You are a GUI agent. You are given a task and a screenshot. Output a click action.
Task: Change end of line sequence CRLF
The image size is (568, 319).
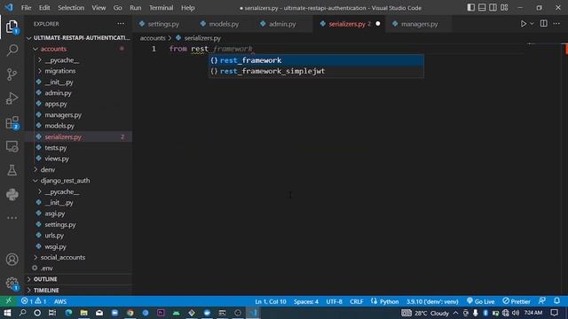[x=357, y=301]
